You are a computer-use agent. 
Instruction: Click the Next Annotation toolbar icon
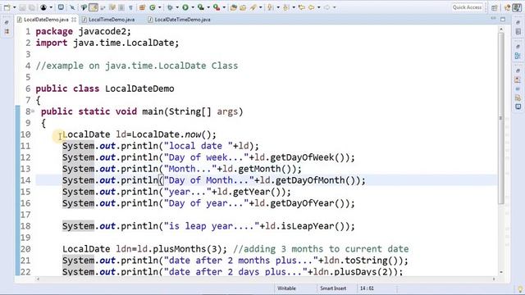click(x=270, y=7)
